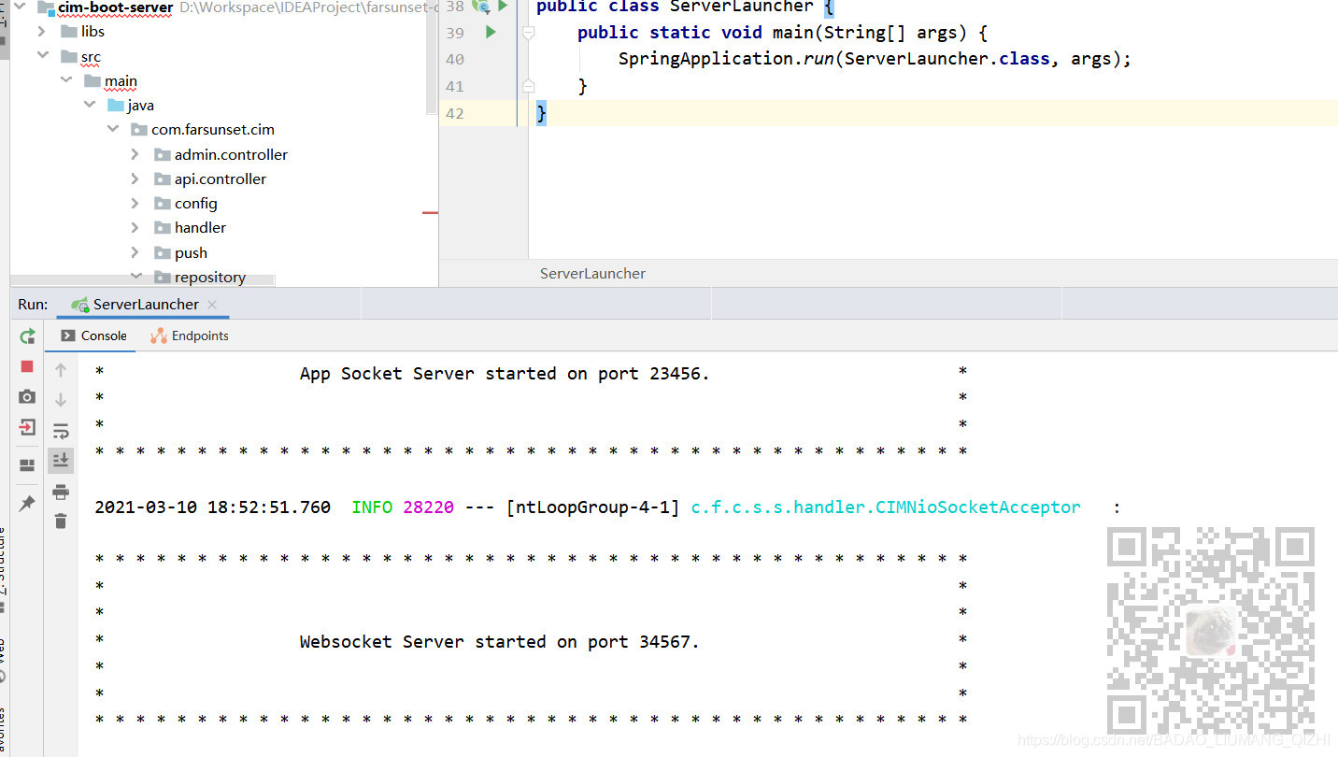
Task: Toggle scroll to end in console
Action: coord(61,460)
